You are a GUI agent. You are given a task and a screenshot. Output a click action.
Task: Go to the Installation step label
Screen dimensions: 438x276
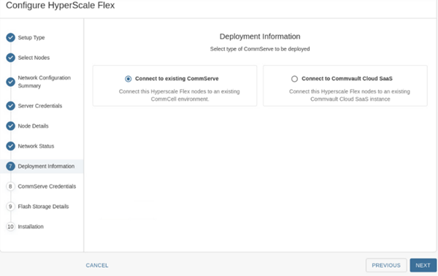(x=31, y=226)
